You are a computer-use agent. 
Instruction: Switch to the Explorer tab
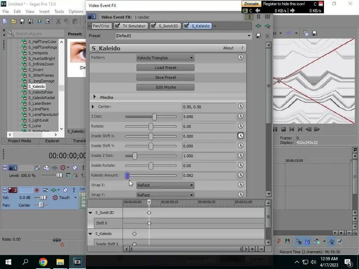coord(52,141)
